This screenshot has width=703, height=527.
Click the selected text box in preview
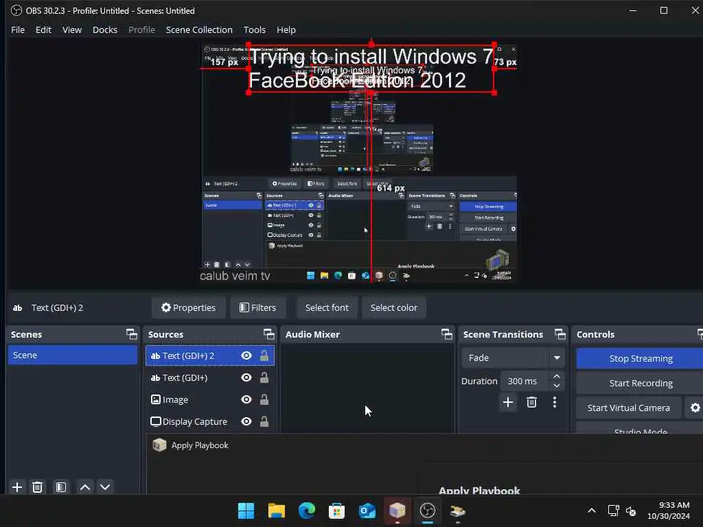(371, 69)
